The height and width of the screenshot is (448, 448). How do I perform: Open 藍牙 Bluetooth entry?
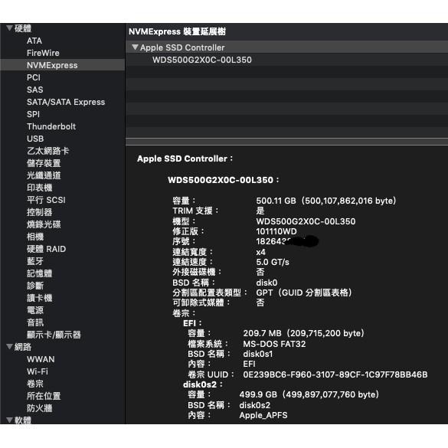(x=35, y=261)
